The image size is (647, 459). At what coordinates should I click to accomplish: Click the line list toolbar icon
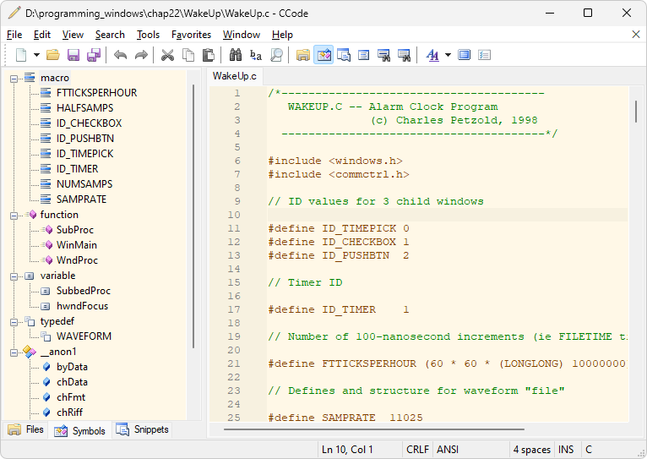pos(485,55)
